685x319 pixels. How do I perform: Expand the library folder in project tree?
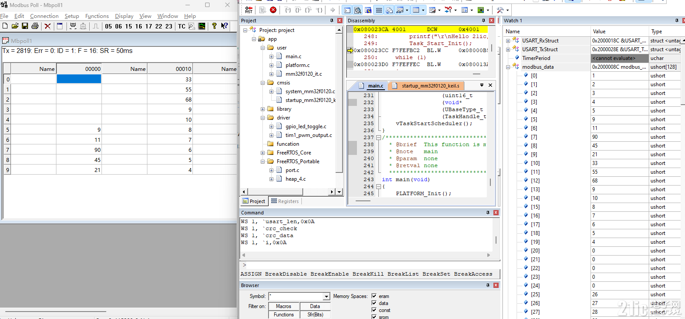click(x=263, y=109)
